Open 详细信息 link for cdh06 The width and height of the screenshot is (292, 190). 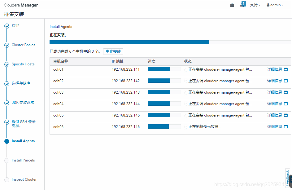274,126
